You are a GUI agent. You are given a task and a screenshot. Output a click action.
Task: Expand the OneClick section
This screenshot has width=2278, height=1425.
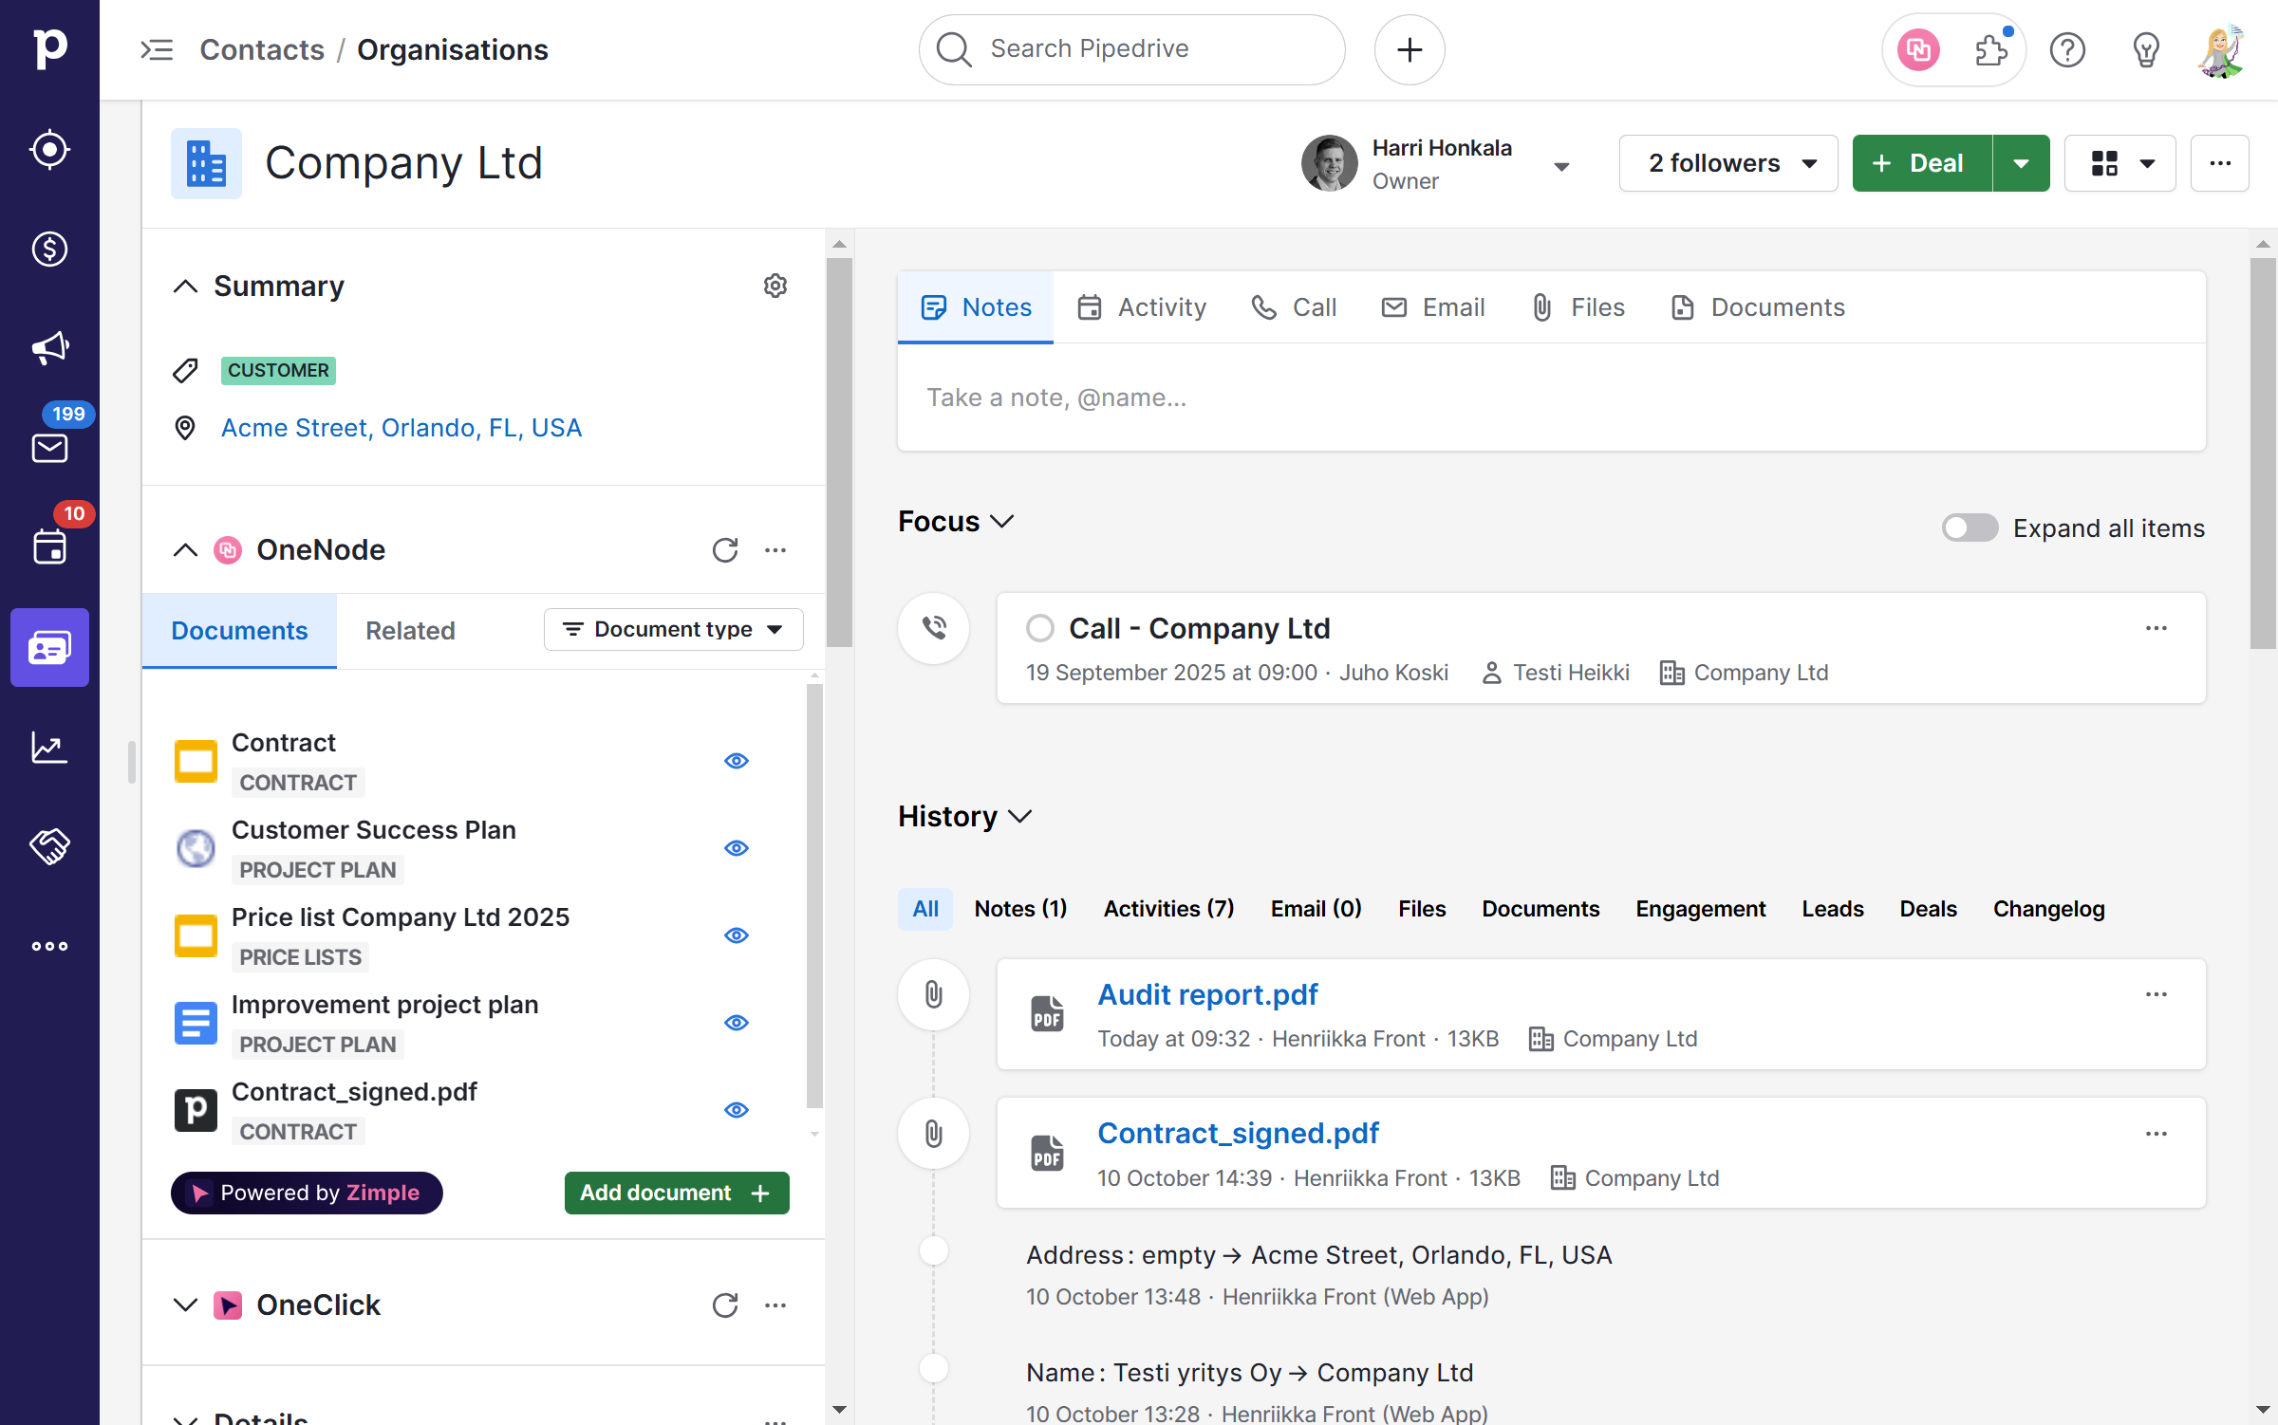185,1305
